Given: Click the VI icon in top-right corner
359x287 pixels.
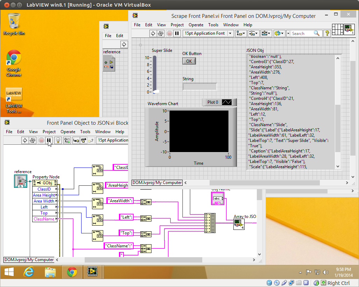Looking at the screenshot, I should (350, 29).
